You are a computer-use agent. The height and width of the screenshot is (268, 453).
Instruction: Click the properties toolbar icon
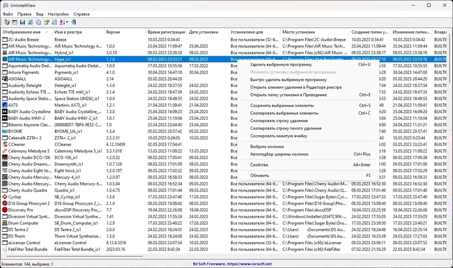(46, 22)
